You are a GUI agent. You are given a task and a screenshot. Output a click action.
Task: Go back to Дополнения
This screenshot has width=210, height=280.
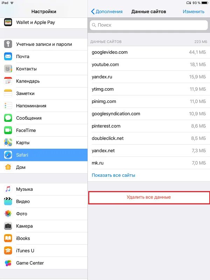coord(107,12)
